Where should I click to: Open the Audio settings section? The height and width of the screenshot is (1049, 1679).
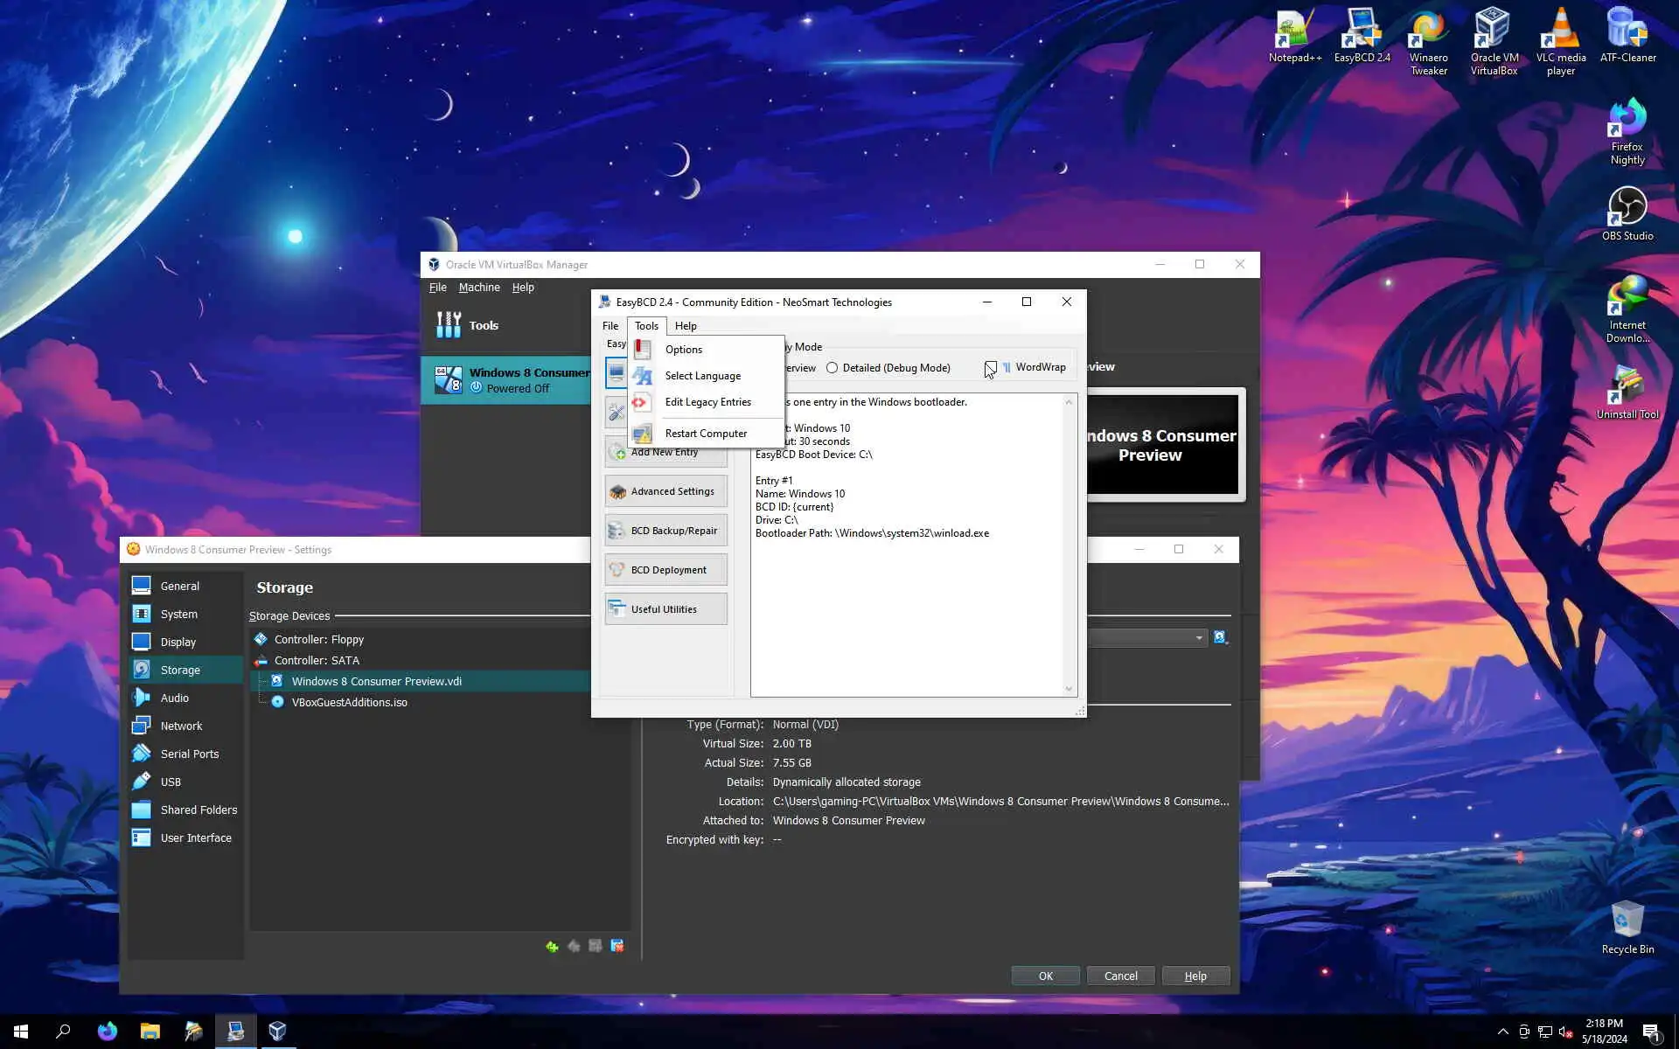point(174,698)
